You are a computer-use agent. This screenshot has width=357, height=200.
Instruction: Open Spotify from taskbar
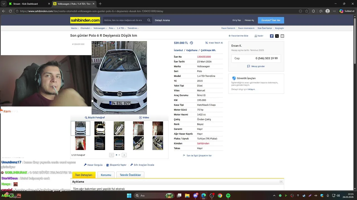228,196
